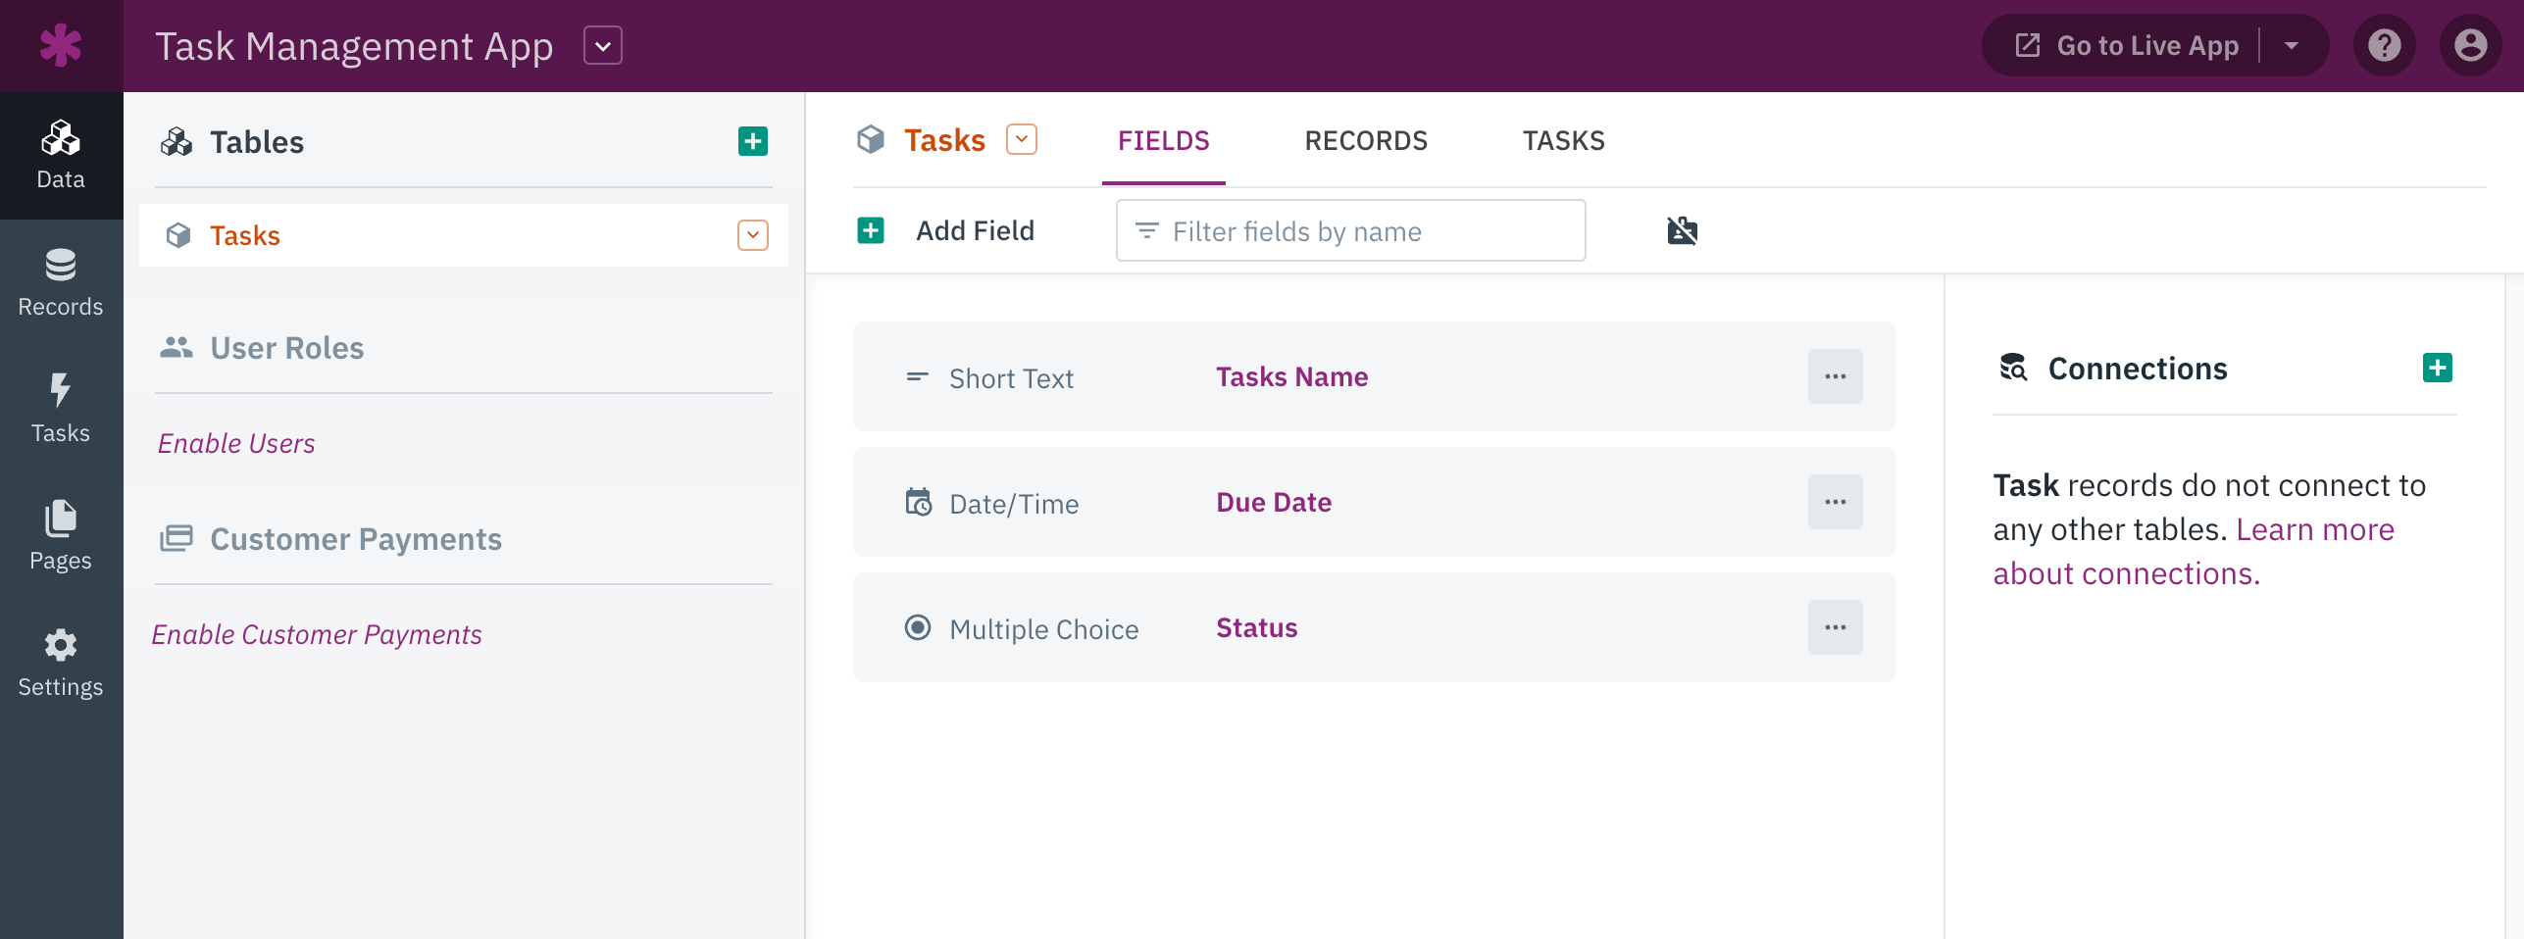Click the Enable Users link
This screenshot has width=2524, height=939.
(x=236, y=444)
